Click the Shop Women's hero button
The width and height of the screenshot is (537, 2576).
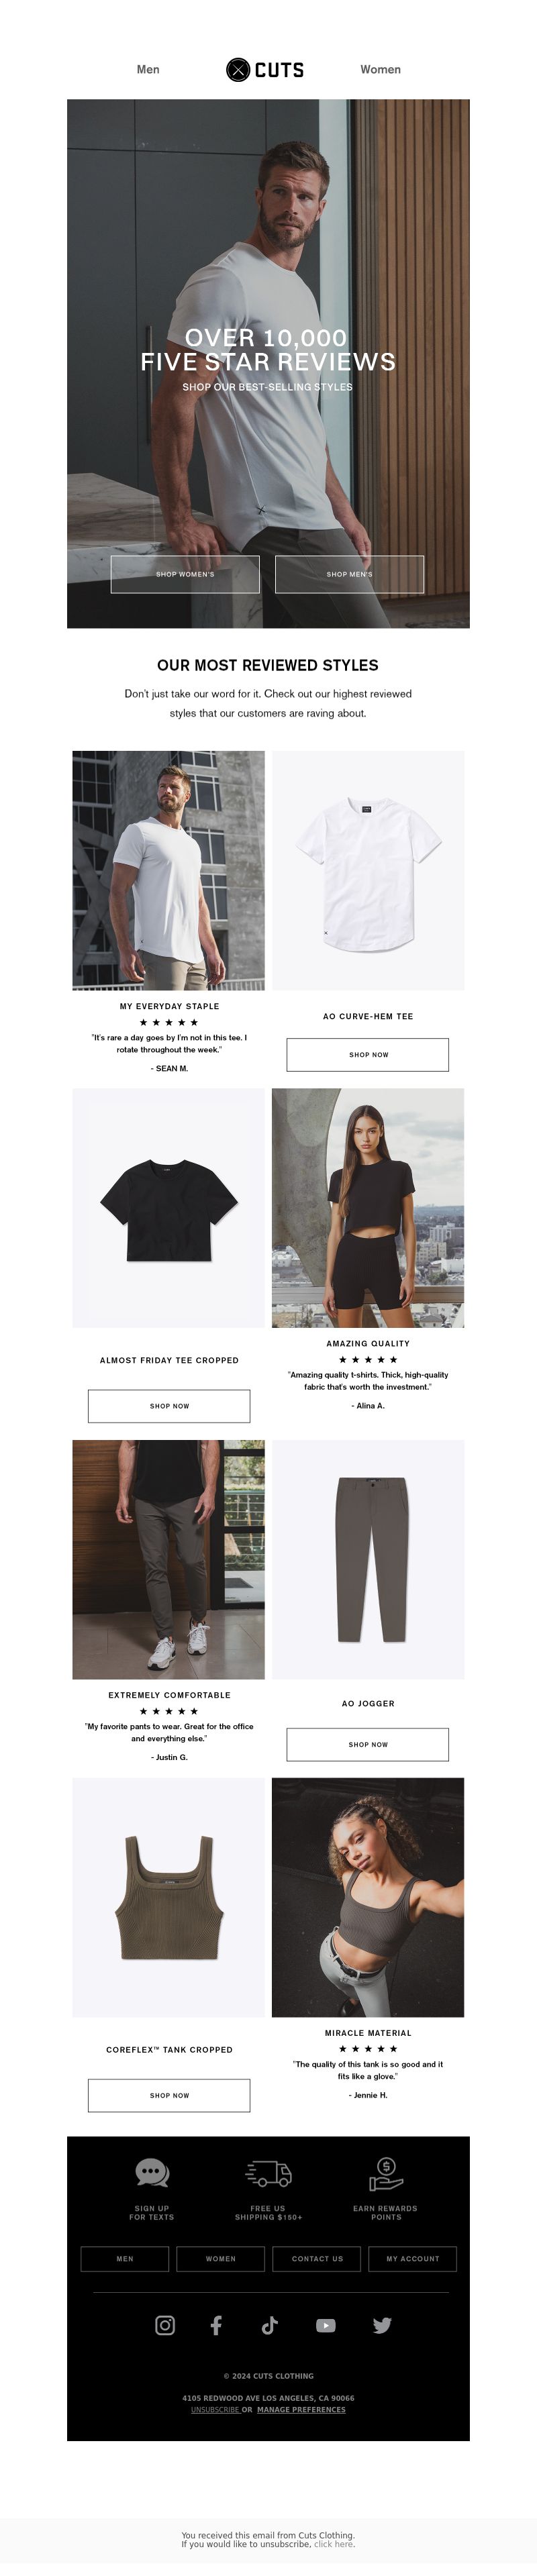[185, 574]
